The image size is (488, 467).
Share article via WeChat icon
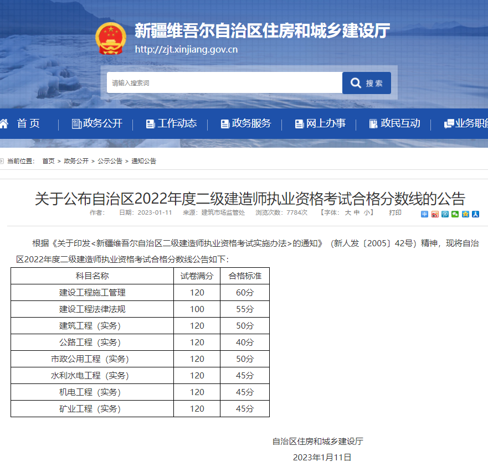tap(455, 214)
